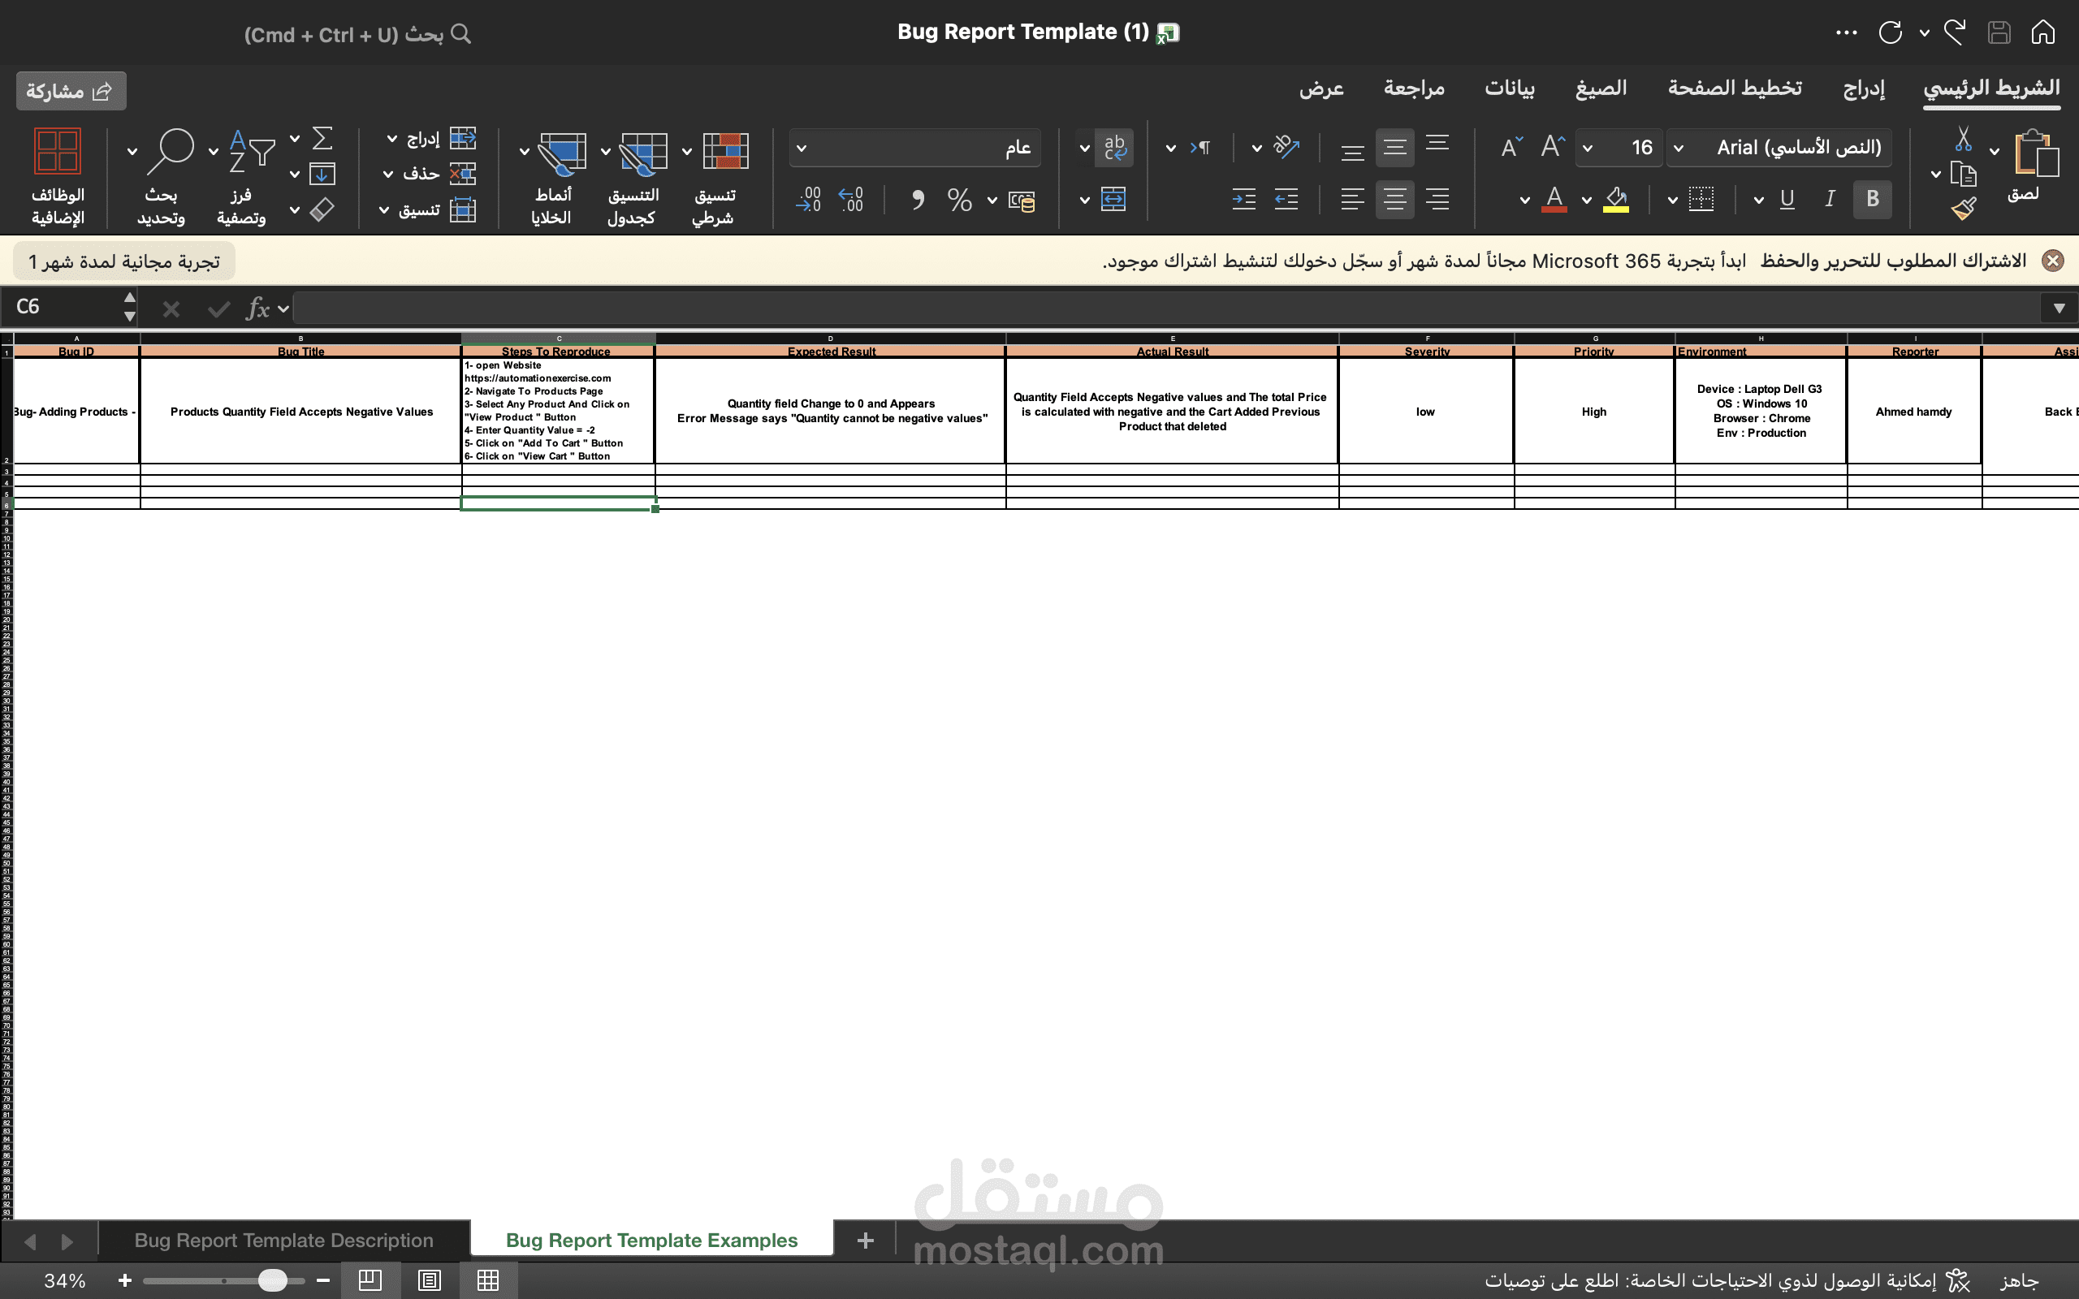The image size is (2079, 1299).
Task: Switch to Page Layout view
Action: click(x=429, y=1280)
